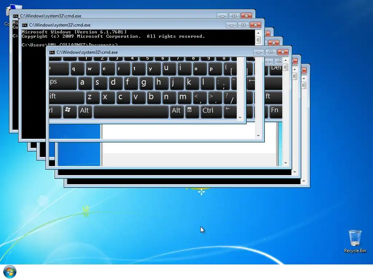Screen dimensions: 373x279
Task: Click the scroll up arrow of the window with Copyright text
Action: [258, 33]
